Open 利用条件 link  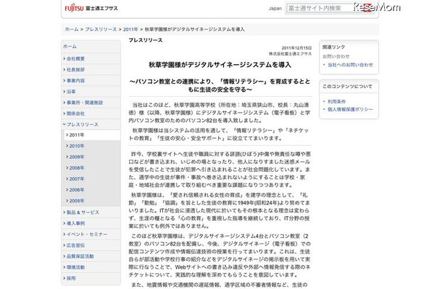(337, 101)
